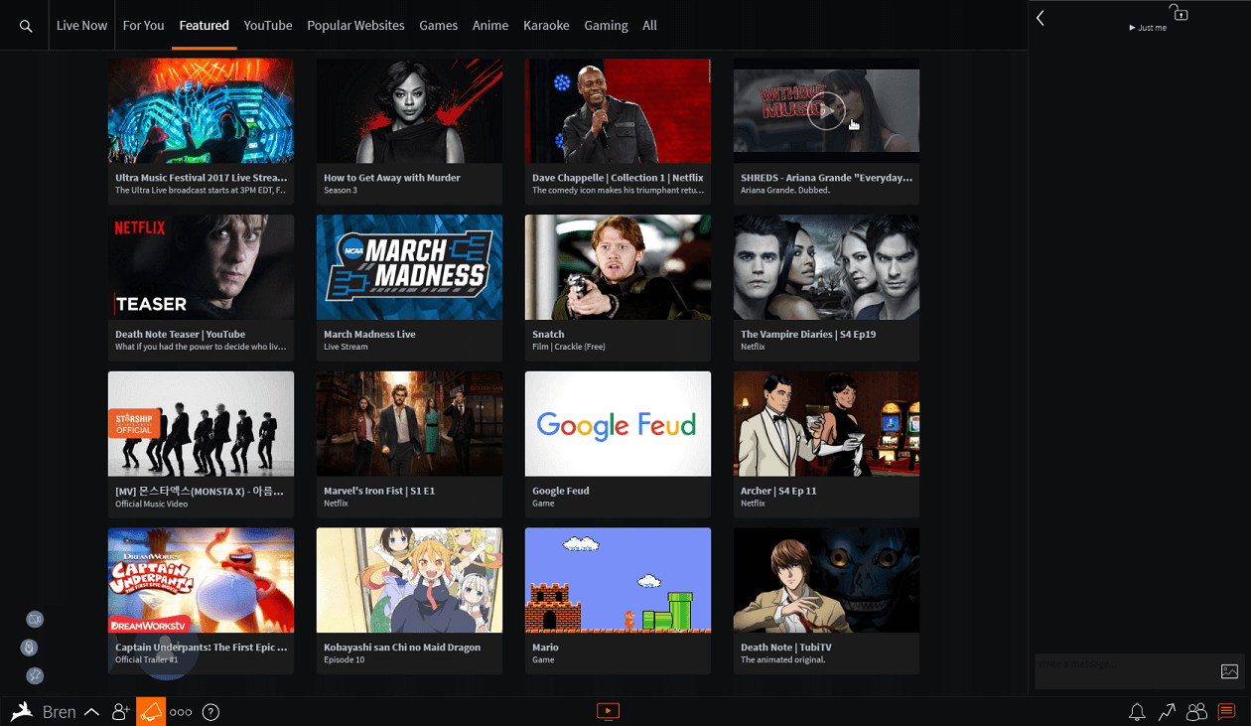1251x726 pixels.
Task: Click 'The animated original.' subtitle
Action: tap(783, 659)
